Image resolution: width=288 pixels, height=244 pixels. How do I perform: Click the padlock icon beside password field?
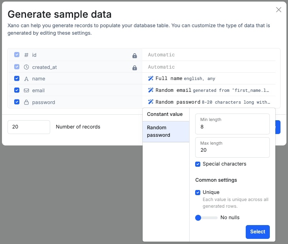tap(26, 102)
